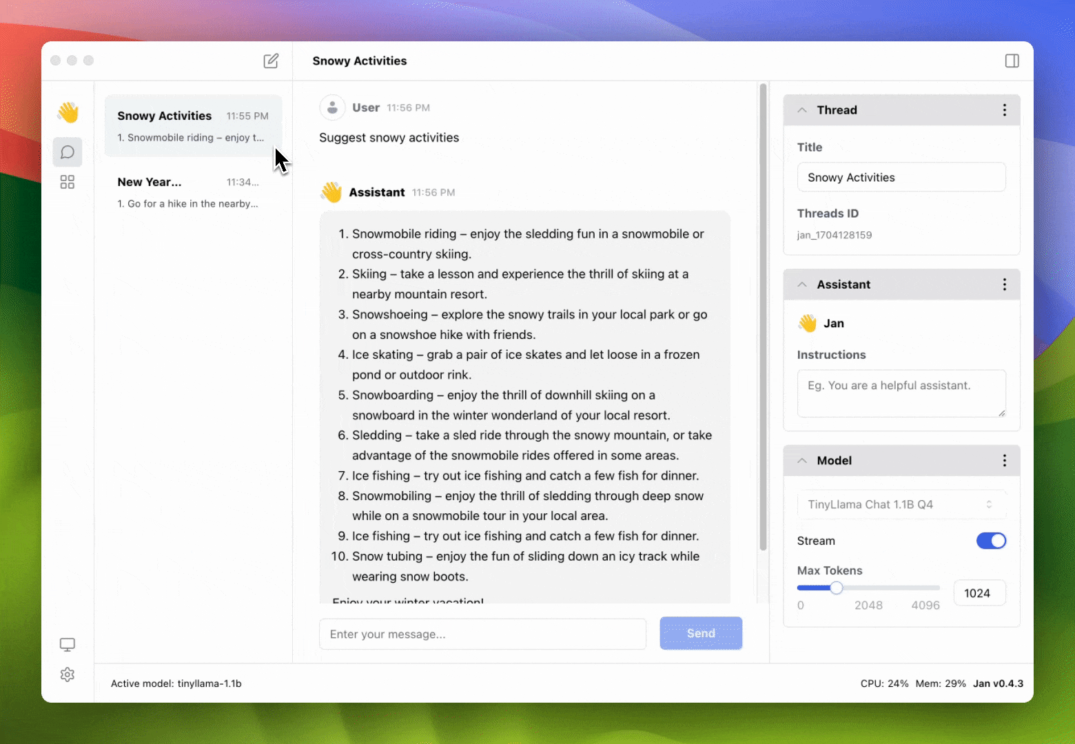Disable the Stream toggle
Screen dimensions: 1075x744
point(991,541)
